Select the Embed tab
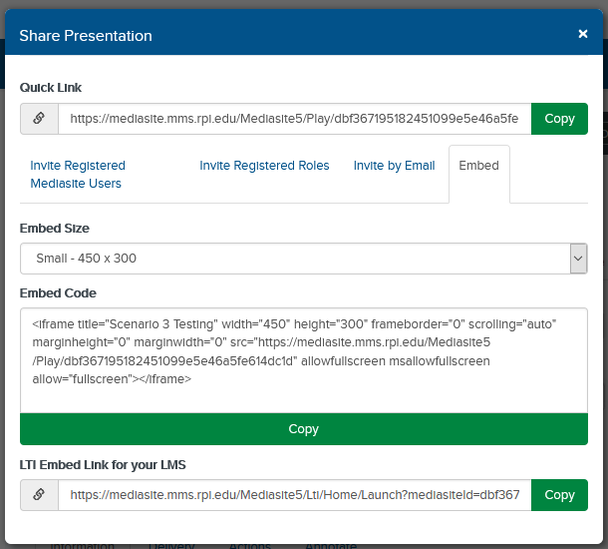Image resolution: width=608 pixels, height=549 pixels. pos(478,166)
